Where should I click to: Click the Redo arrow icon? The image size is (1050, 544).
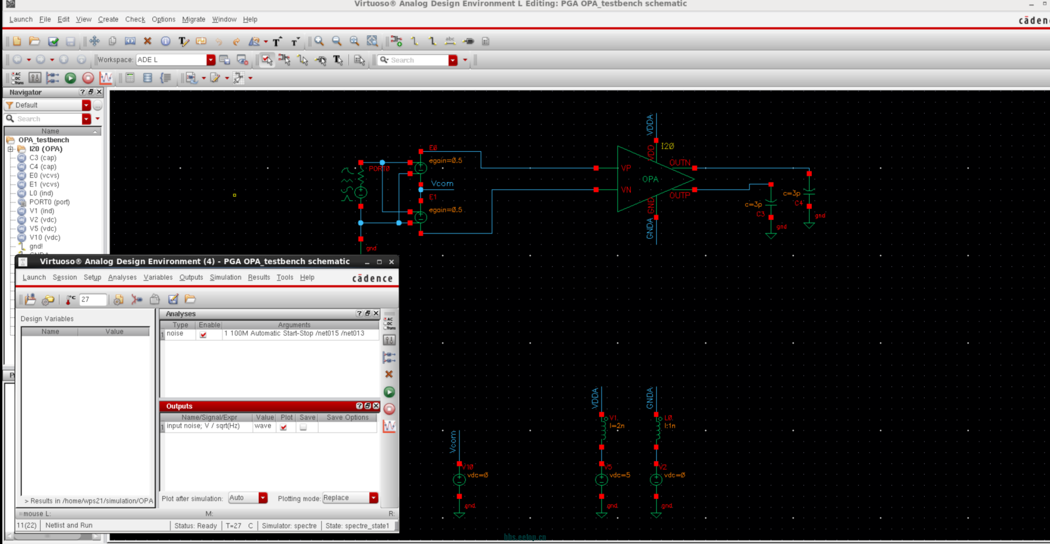(236, 41)
